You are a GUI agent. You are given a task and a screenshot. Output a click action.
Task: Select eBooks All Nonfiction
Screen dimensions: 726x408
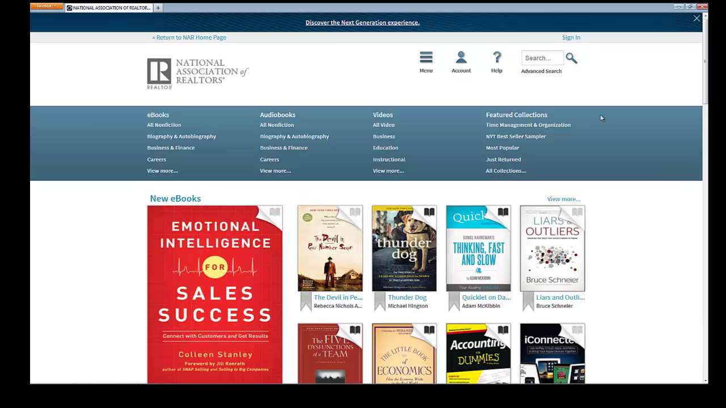coord(164,125)
